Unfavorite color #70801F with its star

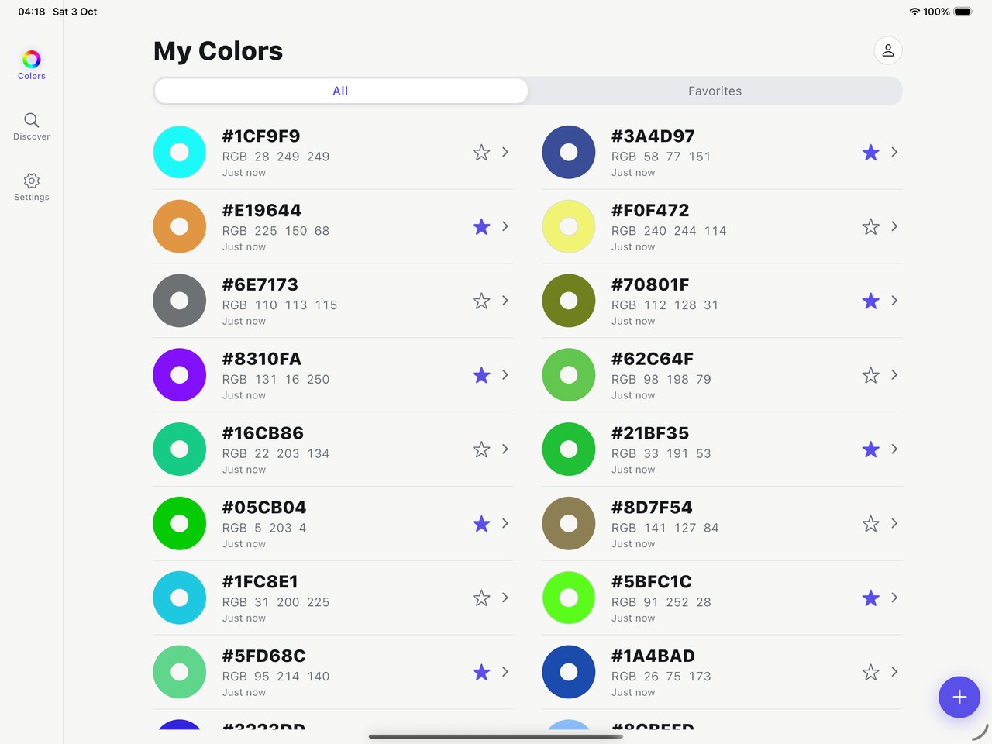coord(870,301)
